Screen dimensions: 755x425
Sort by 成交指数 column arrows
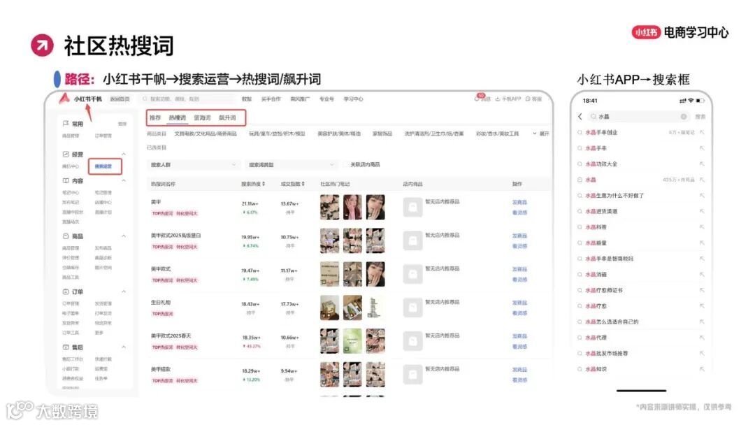tap(303, 184)
